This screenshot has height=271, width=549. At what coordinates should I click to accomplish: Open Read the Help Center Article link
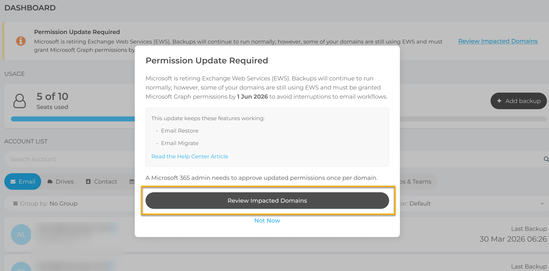coord(190,156)
